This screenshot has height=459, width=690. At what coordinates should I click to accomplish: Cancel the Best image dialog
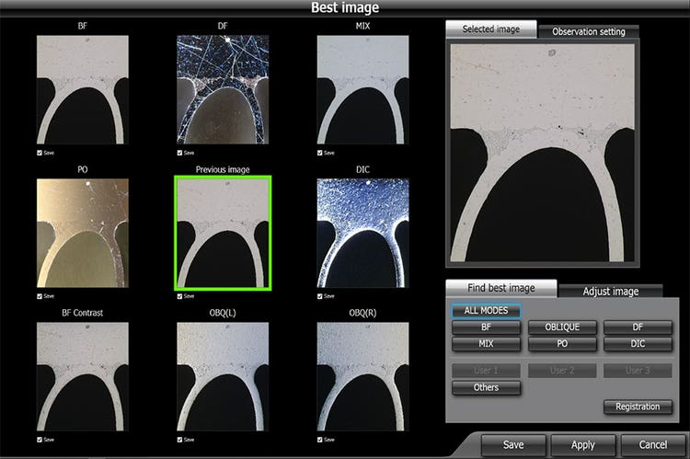pos(652,444)
